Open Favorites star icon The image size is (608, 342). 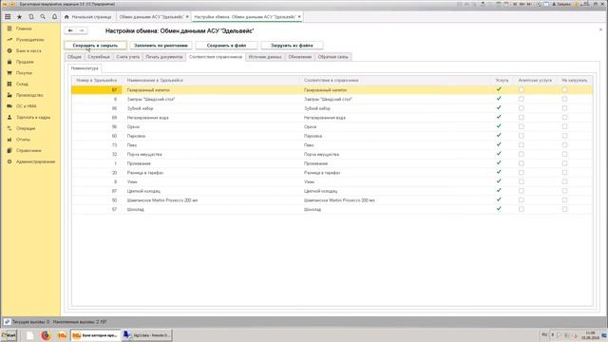click(x=19, y=17)
